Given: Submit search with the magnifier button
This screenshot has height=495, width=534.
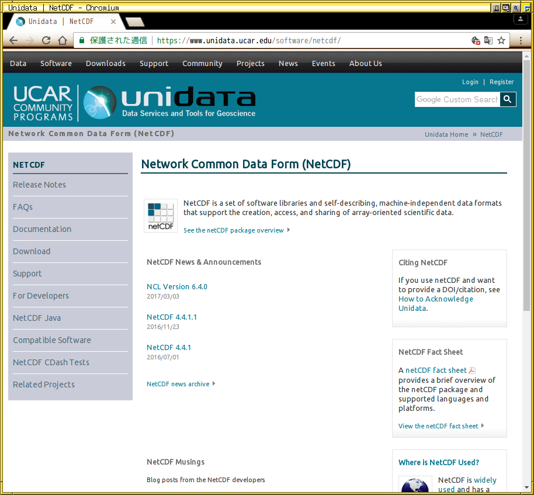Looking at the screenshot, I should tap(508, 99).
